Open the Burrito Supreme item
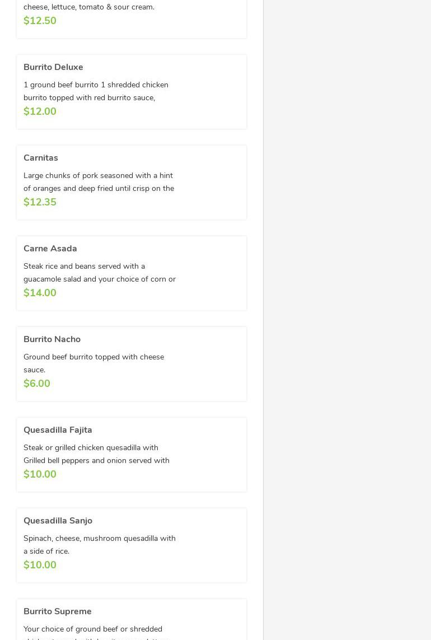Viewport: 431px width, 640px height. pos(57,611)
